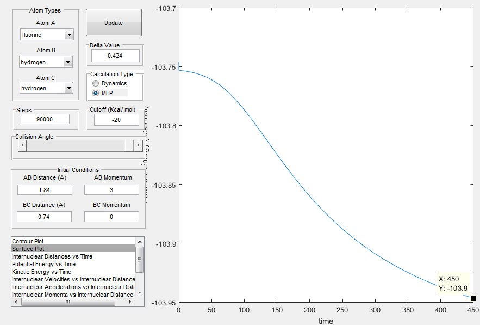Edit the Steps field showing 90000
480x325 pixels.
(x=45, y=119)
